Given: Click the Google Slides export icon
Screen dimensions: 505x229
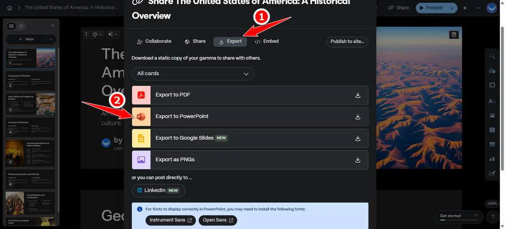Looking at the screenshot, I should 140,138.
